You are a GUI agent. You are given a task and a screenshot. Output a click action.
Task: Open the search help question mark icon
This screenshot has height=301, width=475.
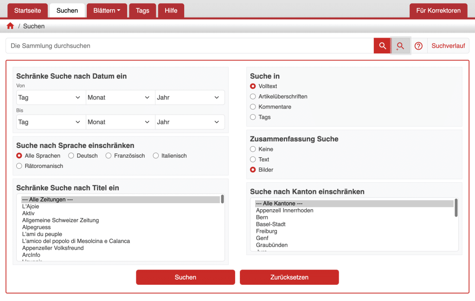(418, 46)
